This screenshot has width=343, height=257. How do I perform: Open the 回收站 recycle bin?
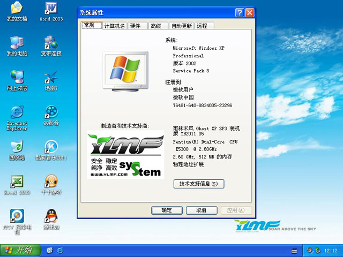pyautogui.click(x=17, y=150)
